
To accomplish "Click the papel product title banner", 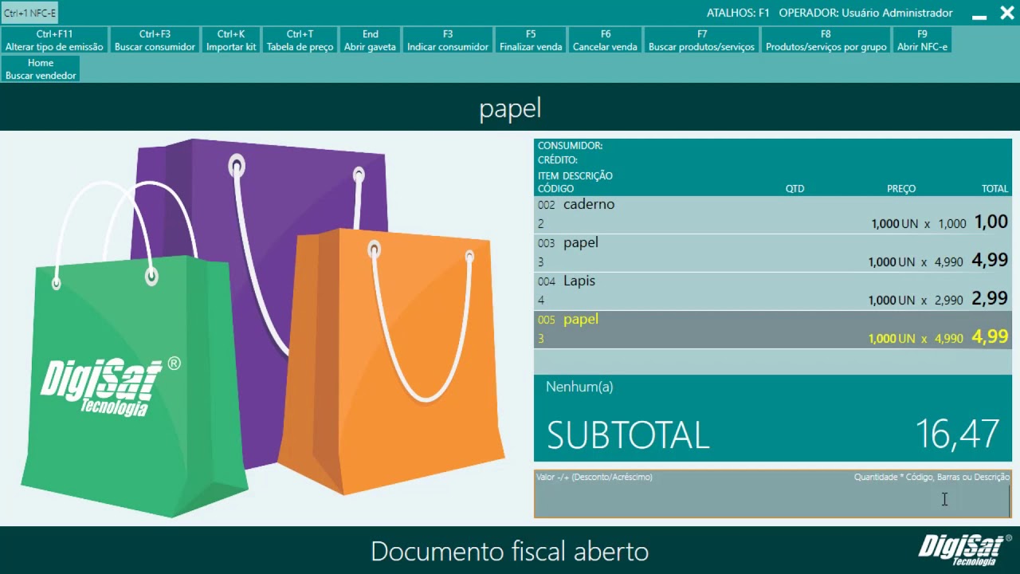I will (510, 108).
